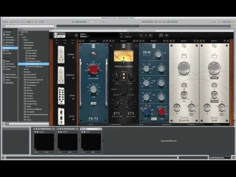Toggle the small switch atop FG-73 module
236x177 pixels.
click(94, 54)
